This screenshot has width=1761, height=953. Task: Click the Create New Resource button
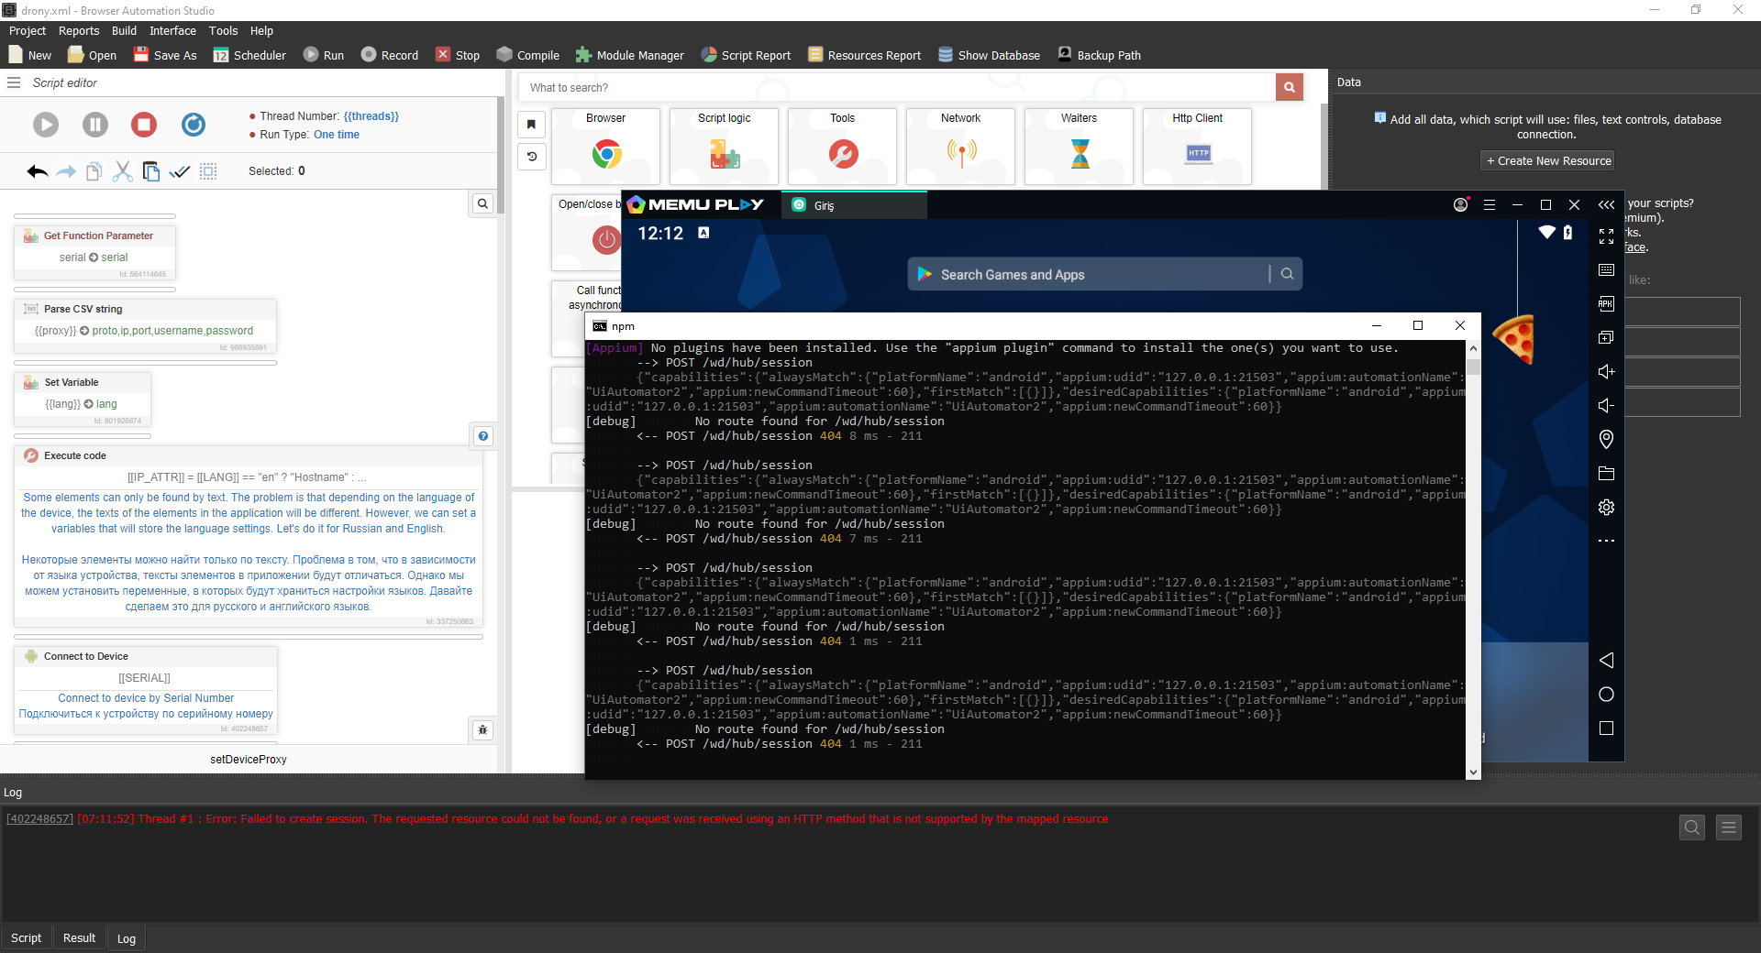pyautogui.click(x=1548, y=161)
